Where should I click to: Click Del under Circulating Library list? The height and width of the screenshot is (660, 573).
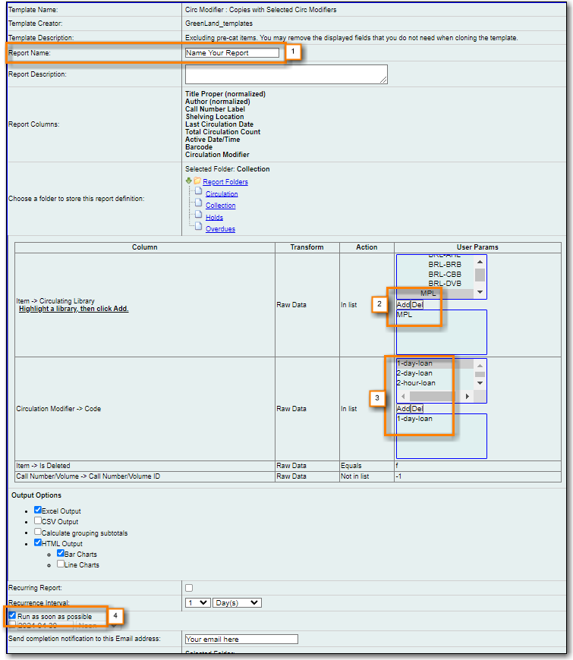[417, 305]
